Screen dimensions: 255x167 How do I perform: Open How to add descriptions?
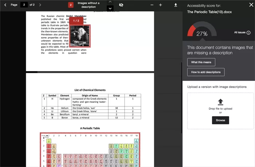pos(206,72)
